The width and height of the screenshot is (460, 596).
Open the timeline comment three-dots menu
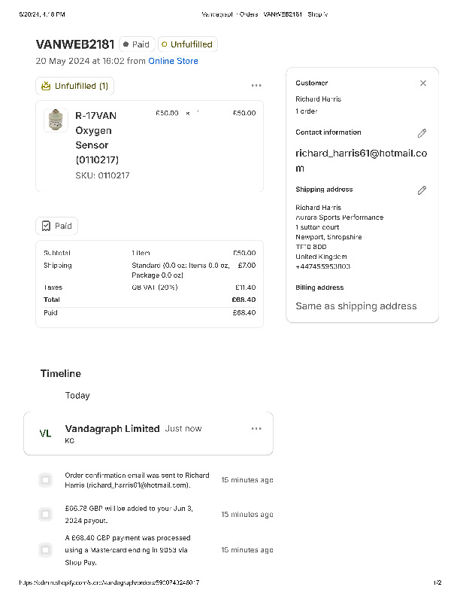click(256, 428)
